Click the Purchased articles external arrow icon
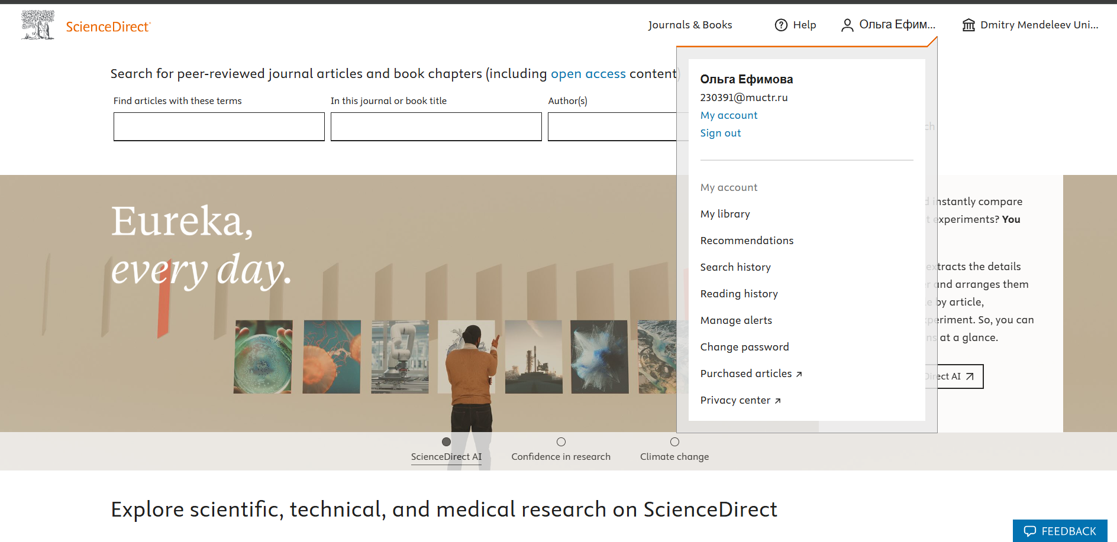This screenshot has height=542, width=1117. pyautogui.click(x=799, y=374)
